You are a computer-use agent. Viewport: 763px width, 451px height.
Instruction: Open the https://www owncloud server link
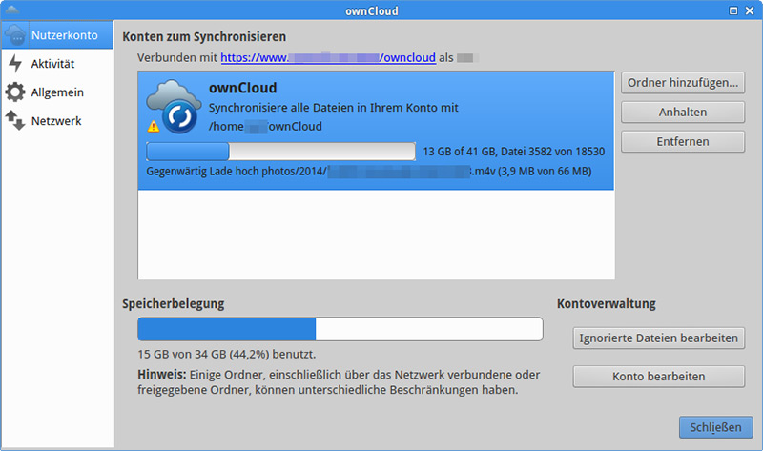point(328,57)
